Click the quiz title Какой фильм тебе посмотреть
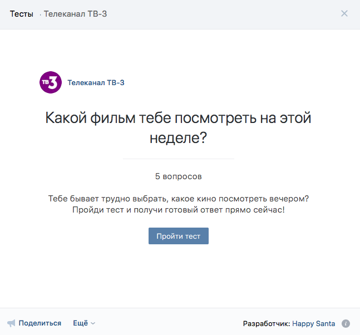Image resolution: width=360 pixels, height=335 pixels. (178, 127)
